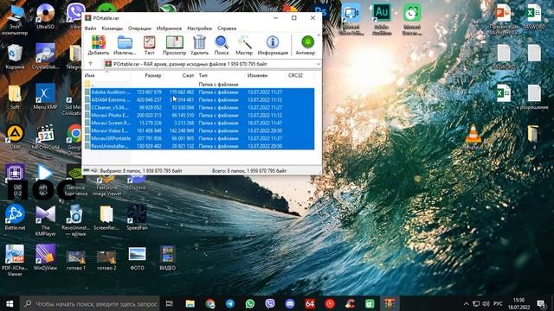Screen dimensions: 554x311
Task: Select the Soft folder on desktop
Action: tap(15, 97)
